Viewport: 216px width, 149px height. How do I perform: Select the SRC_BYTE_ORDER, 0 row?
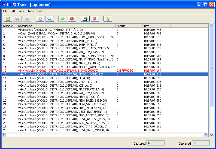pyautogui.click(x=105, y=126)
